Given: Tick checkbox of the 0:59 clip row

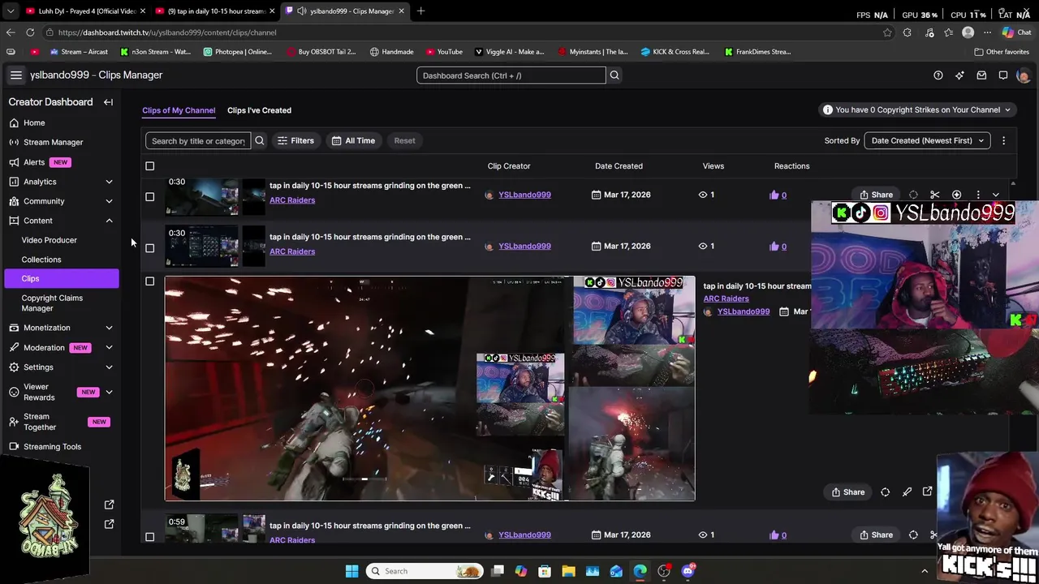Looking at the screenshot, I should pos(149,537).
